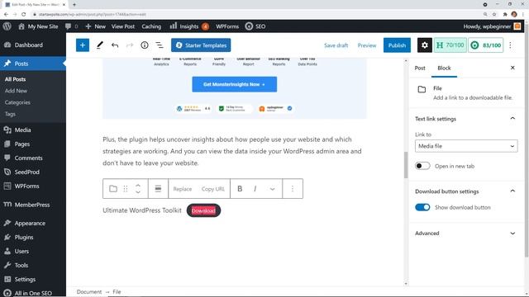
Task: Click Ultimate WordPress Toolkit file text
Action: click(142, 210)
